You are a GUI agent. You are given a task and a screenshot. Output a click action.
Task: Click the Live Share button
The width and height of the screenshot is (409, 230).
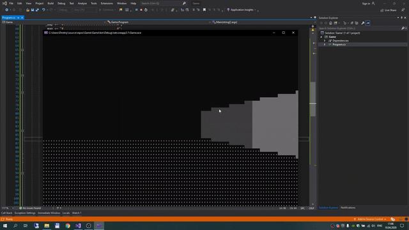click(388, 10)
